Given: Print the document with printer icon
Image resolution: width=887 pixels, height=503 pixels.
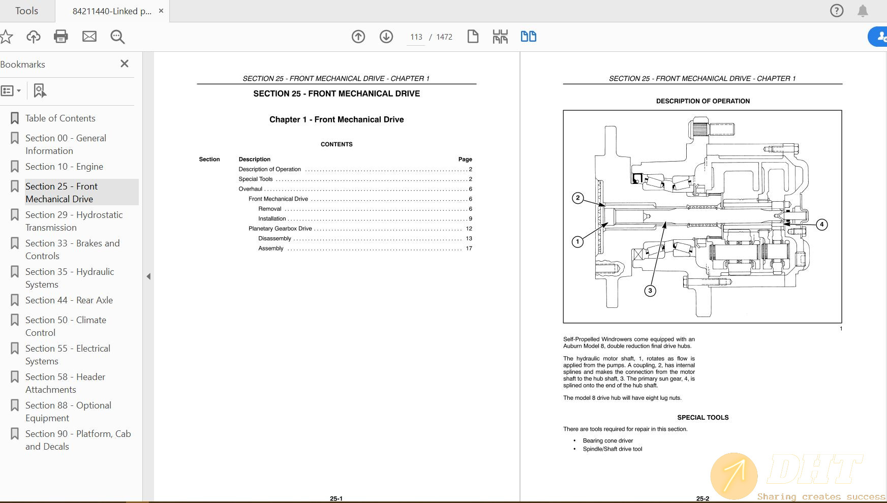Looking at the screenshot, I should click(x=61, y=37).
